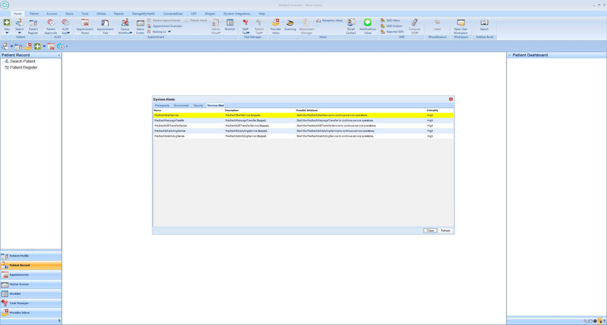The height and width of the screenshot is (325, 607).
Task: Open Status Screen navigation button
Action: [x=31, y=284]
